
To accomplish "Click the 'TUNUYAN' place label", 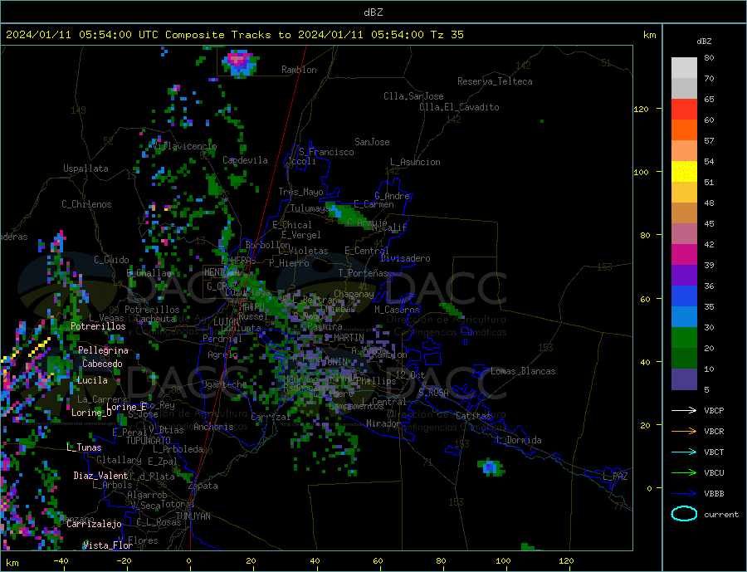I will point(193,516).
